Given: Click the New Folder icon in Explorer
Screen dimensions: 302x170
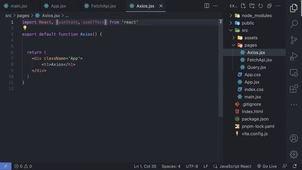Looking at the screenshot, I should pos(252,6).
